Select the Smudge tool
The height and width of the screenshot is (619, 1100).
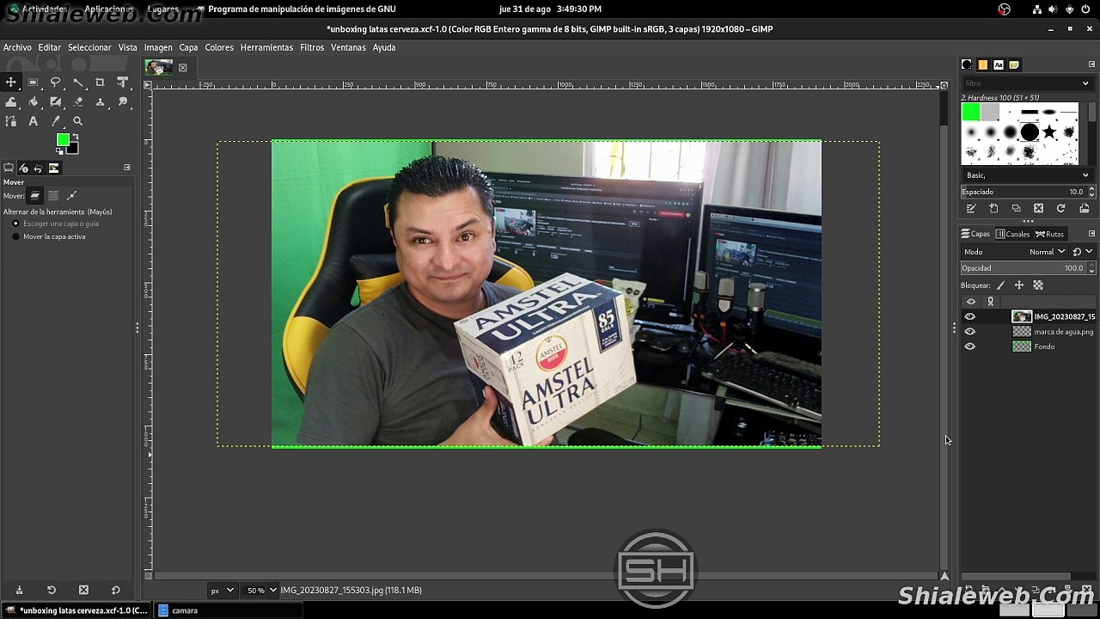(123, 102)
